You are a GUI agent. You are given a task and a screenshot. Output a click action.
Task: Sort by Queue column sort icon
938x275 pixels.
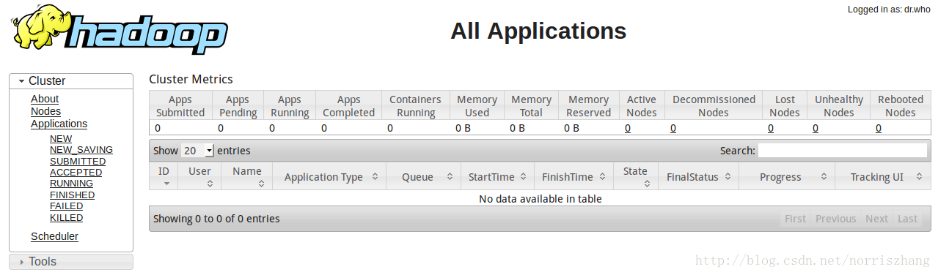449,177
